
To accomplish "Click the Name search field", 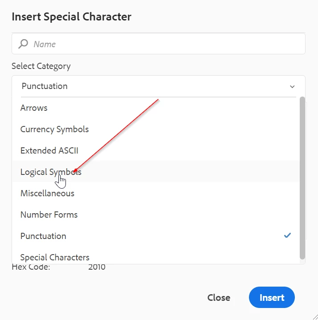I will (165, 44).
